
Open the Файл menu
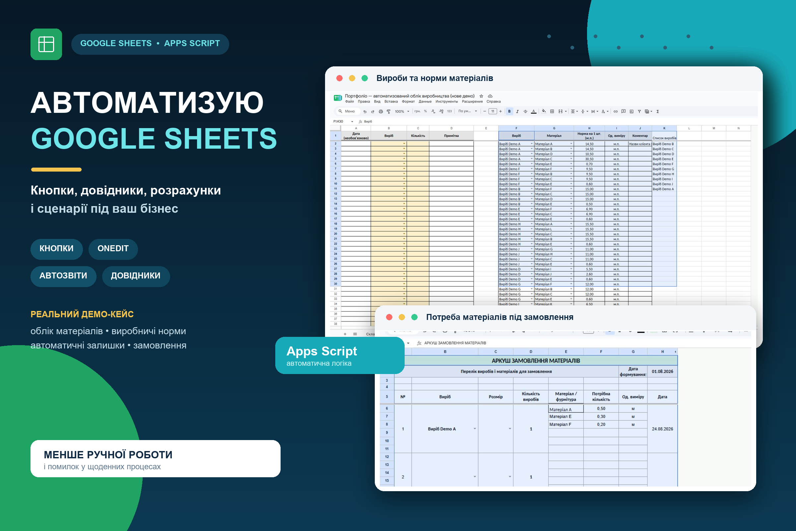pos(349,102)
